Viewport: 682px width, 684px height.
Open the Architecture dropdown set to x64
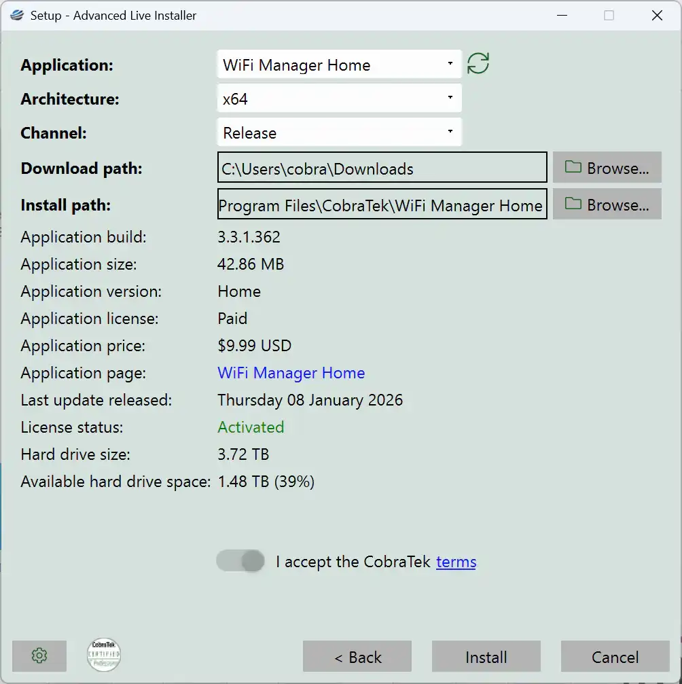339,98
